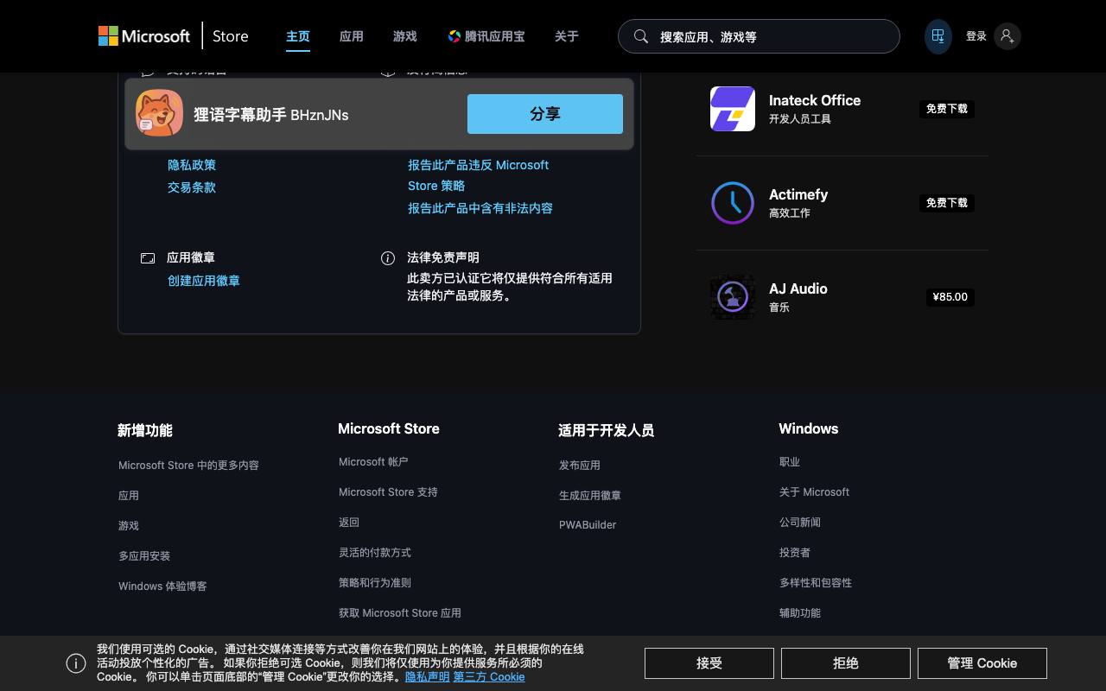Open the 隐私政策 link in app details

click(x=192, y=165)
